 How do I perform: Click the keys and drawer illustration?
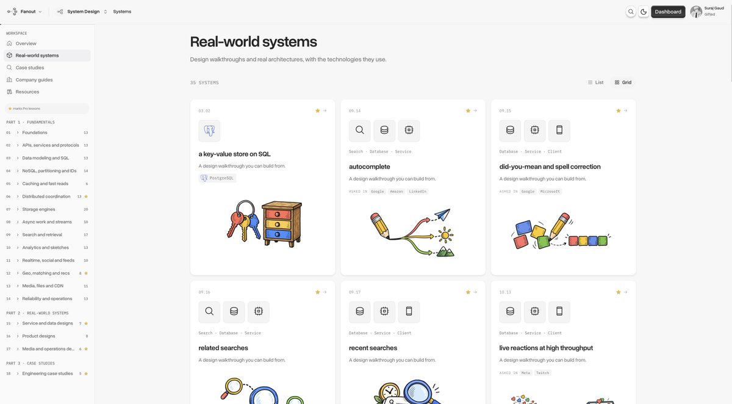click(x=265, y=223)
